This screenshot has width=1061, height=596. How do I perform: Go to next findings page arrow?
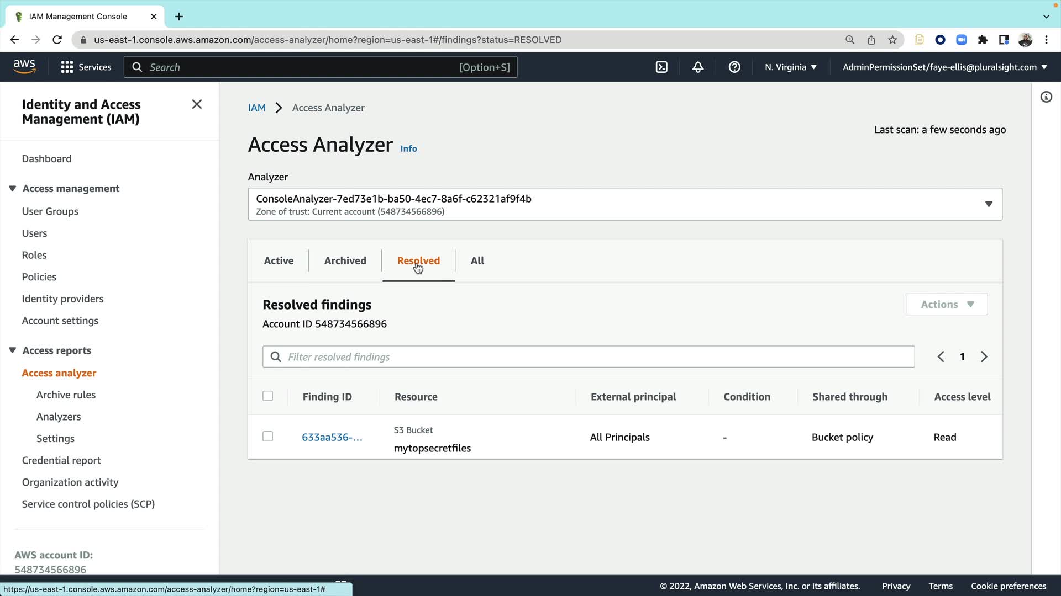(x=984, y=357)
